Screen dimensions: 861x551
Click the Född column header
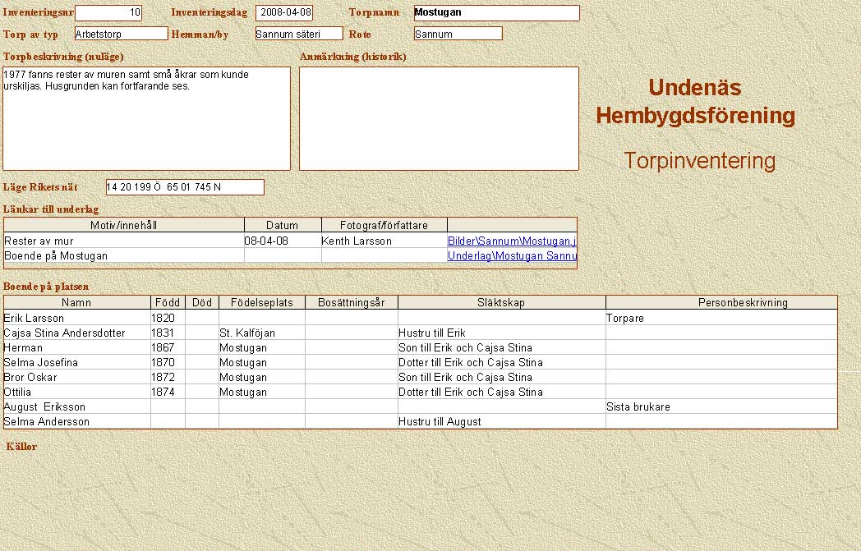coord(168,303)
